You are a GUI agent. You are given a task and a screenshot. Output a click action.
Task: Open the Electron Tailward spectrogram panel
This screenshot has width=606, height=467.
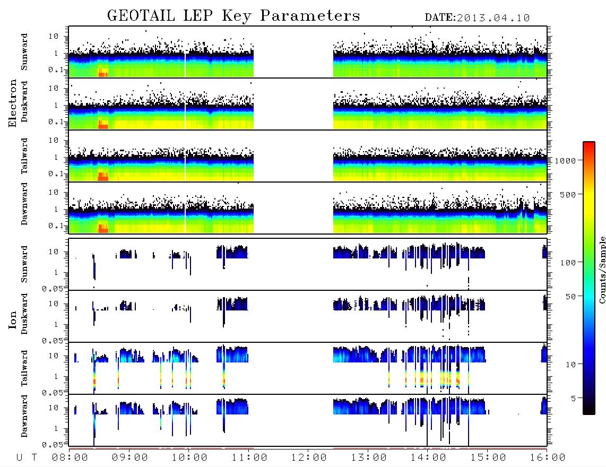click(x=308, y=156)
